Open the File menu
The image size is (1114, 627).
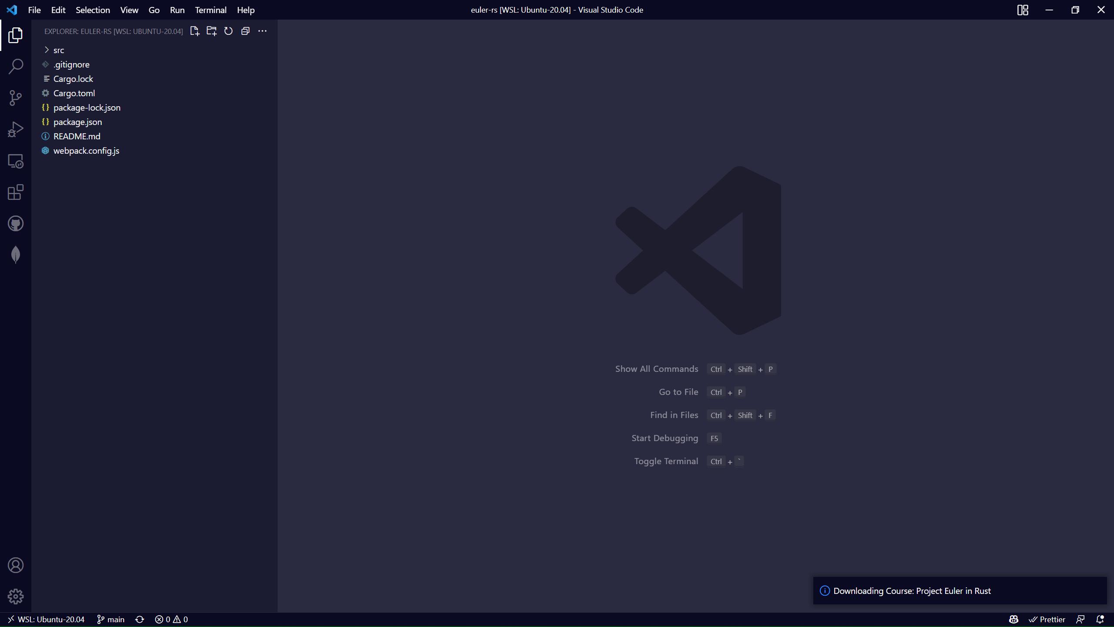(x=34, y=10)
